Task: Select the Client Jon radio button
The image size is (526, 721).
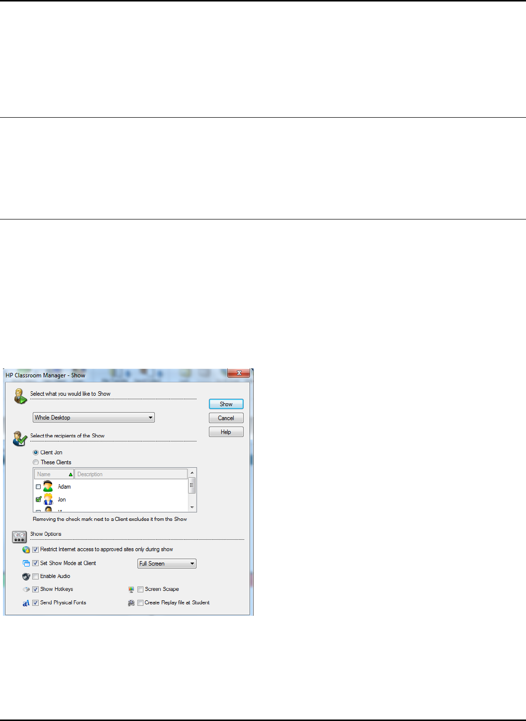Action: (x=36, y=452)
